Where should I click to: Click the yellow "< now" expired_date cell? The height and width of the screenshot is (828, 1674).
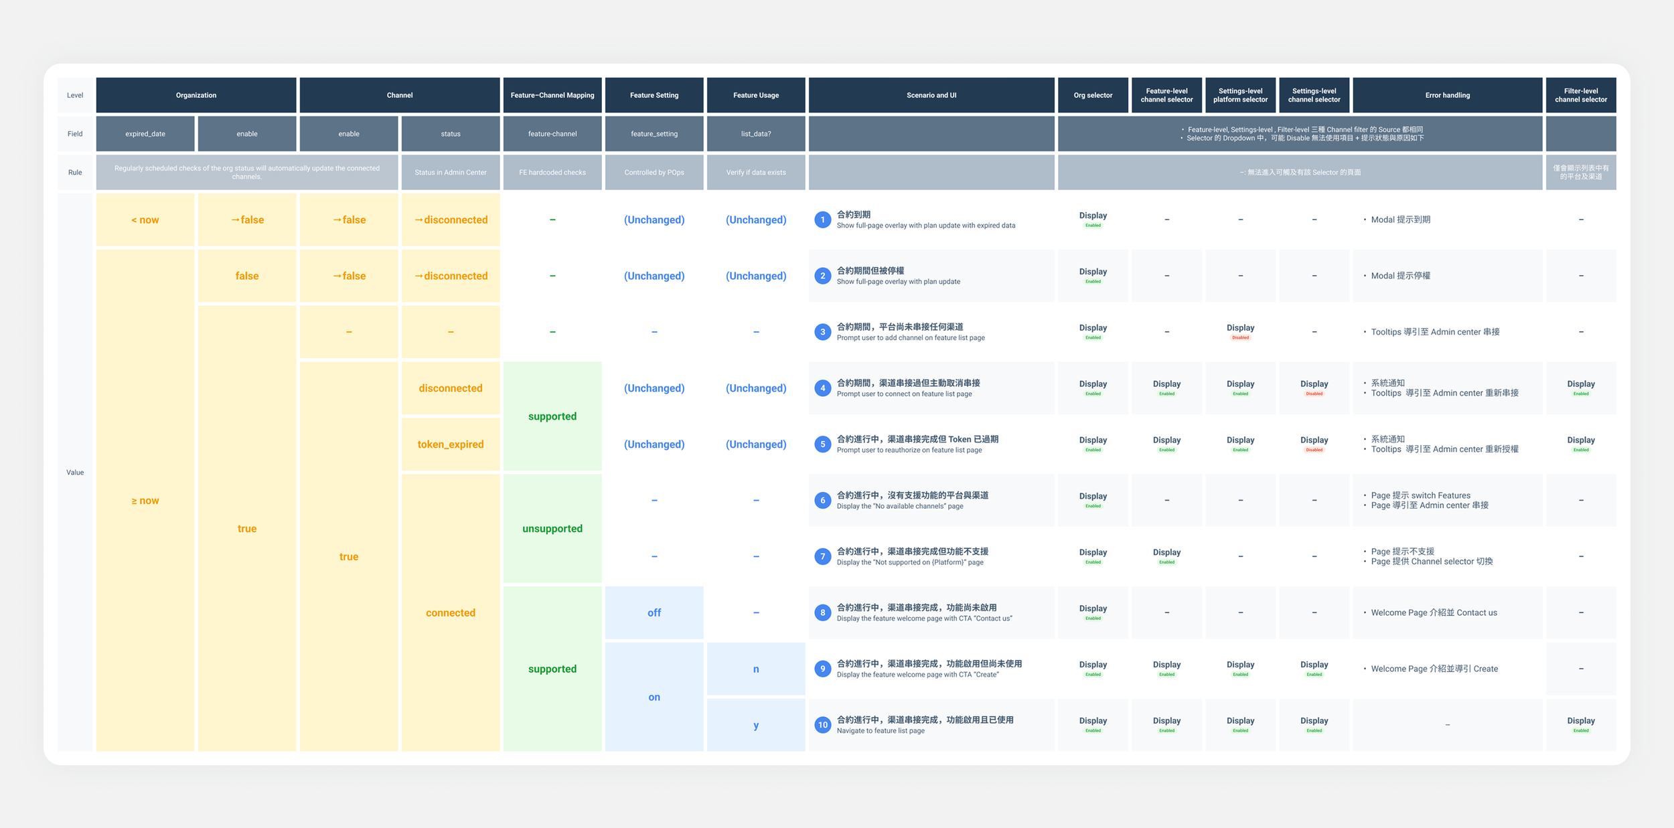click(x=145, y=220)
